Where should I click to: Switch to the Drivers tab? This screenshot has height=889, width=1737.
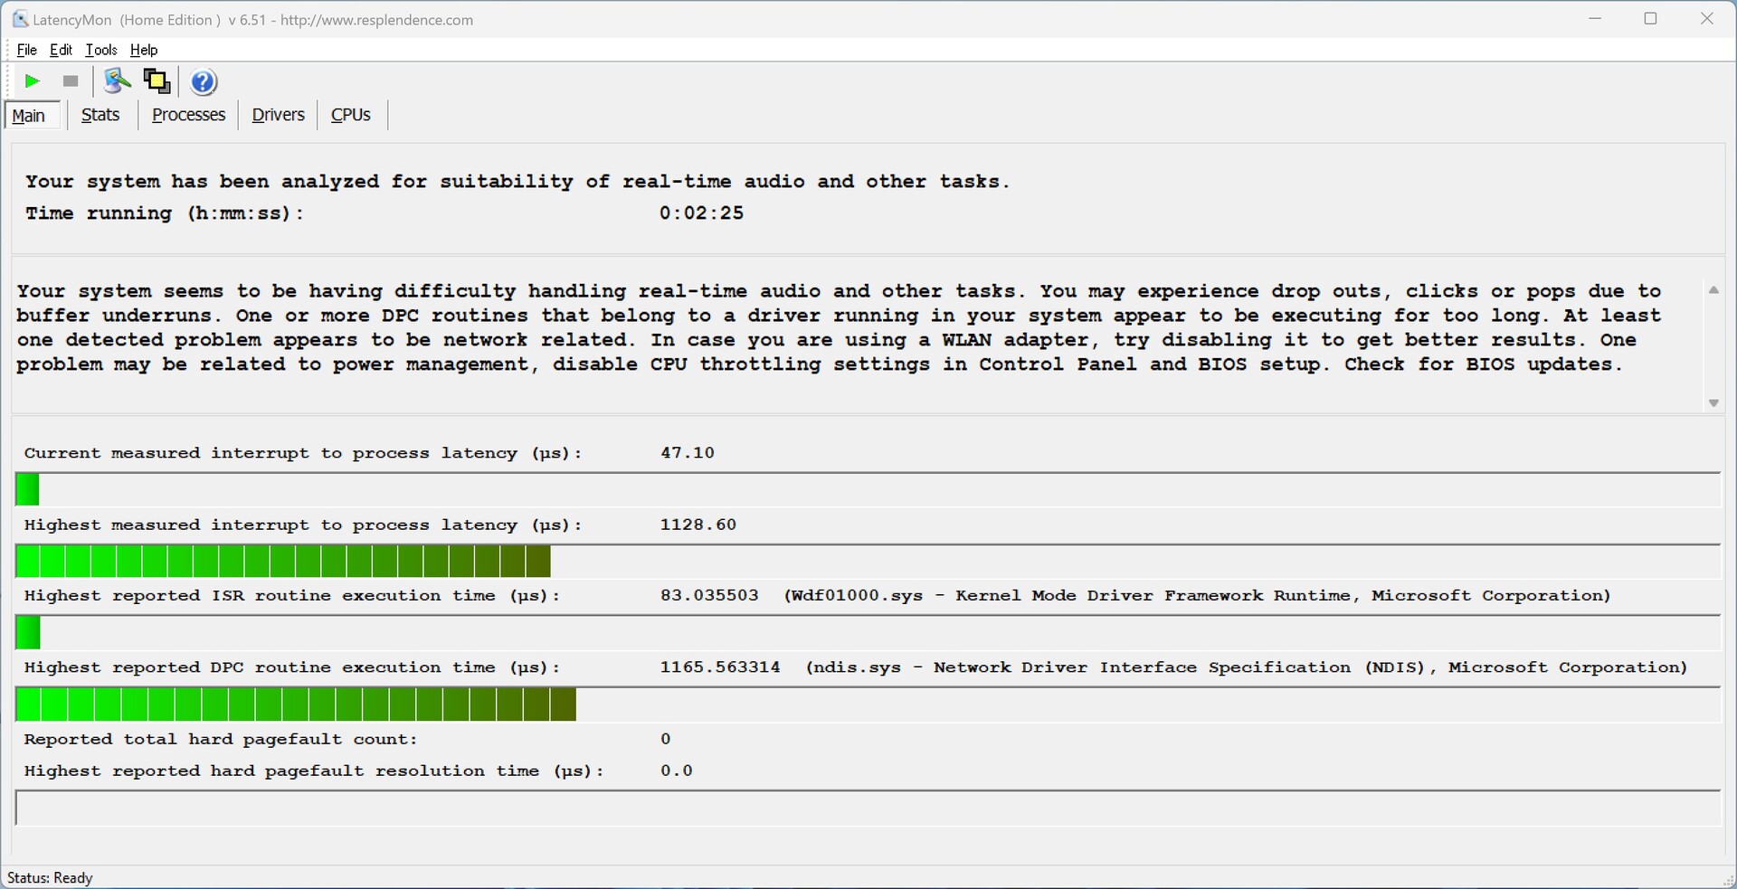[278, 115]
